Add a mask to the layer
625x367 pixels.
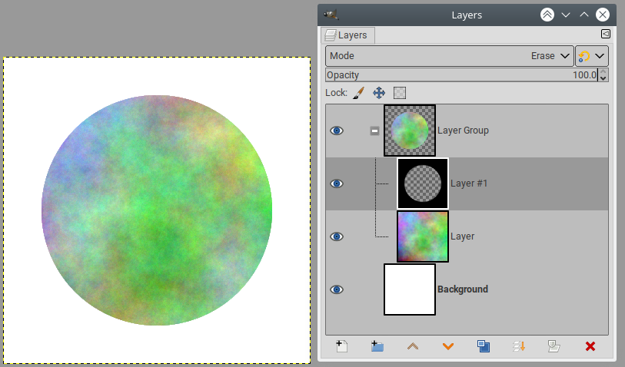tap(554, 346)
